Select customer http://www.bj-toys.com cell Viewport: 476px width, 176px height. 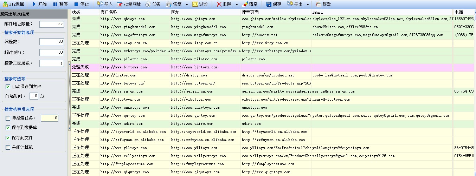[x=135, y=67]
